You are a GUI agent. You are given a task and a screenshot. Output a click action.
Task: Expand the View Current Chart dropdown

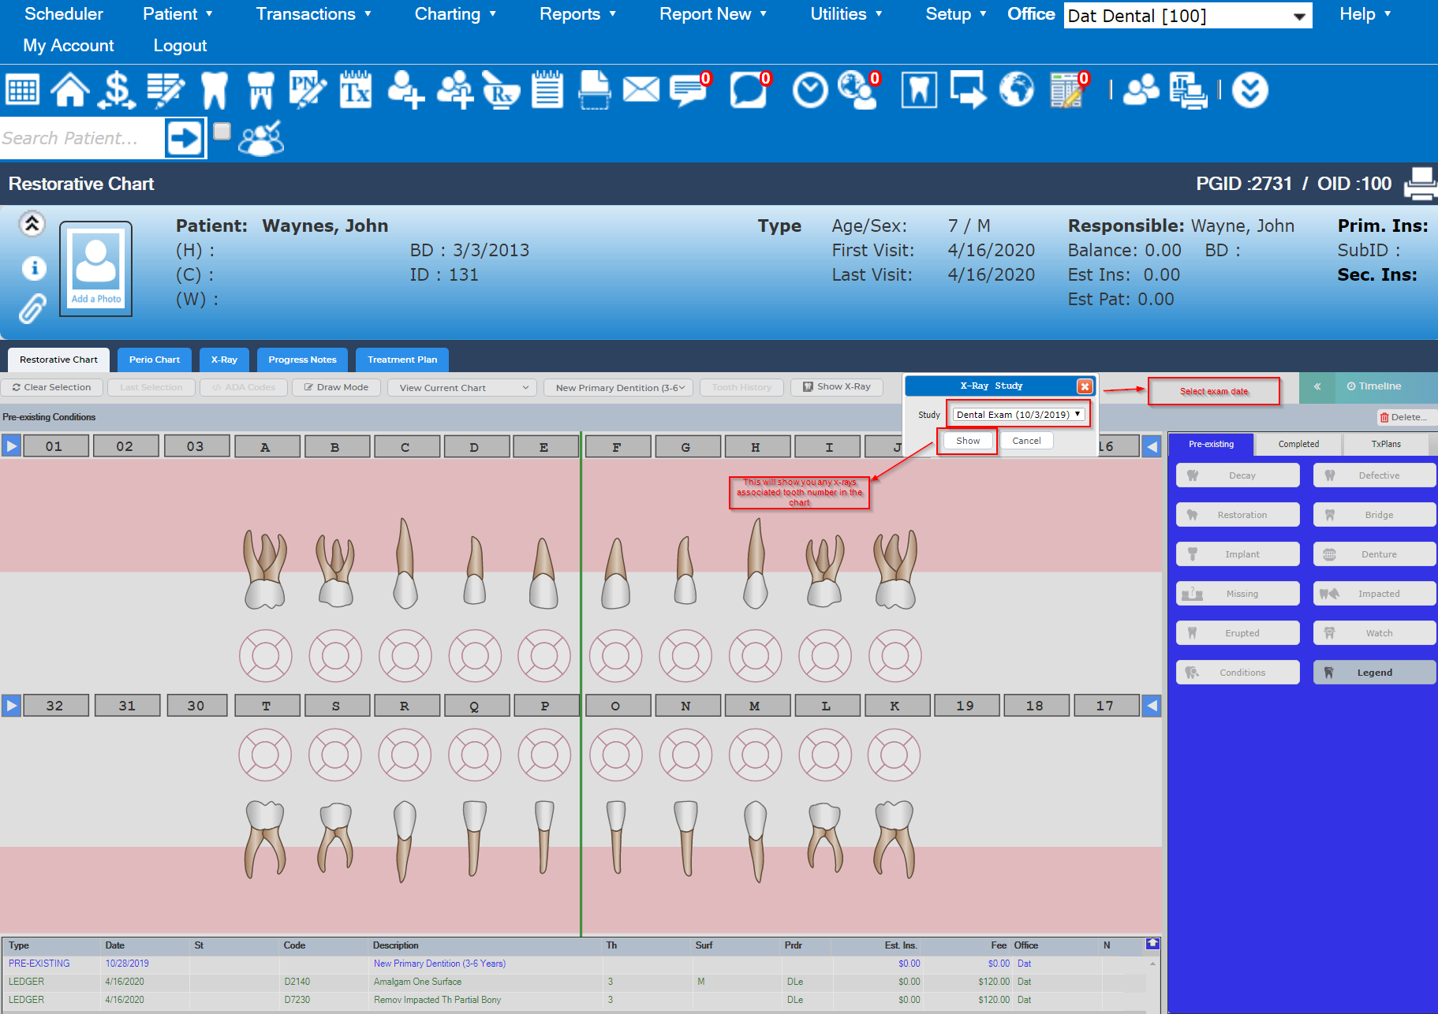pyautogui.click(x=461, y=387)
